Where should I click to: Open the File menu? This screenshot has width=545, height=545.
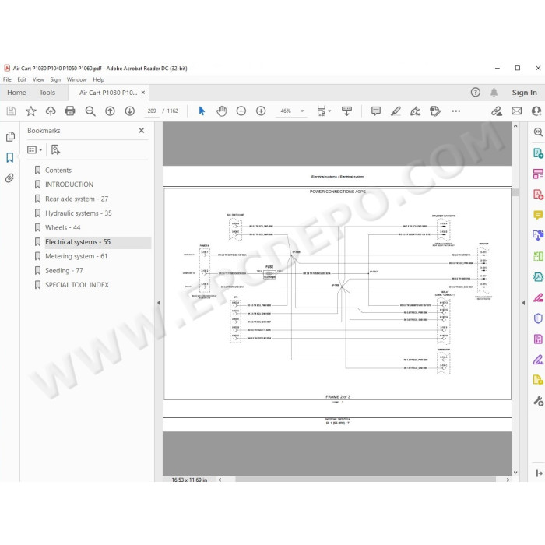point(7,79)
